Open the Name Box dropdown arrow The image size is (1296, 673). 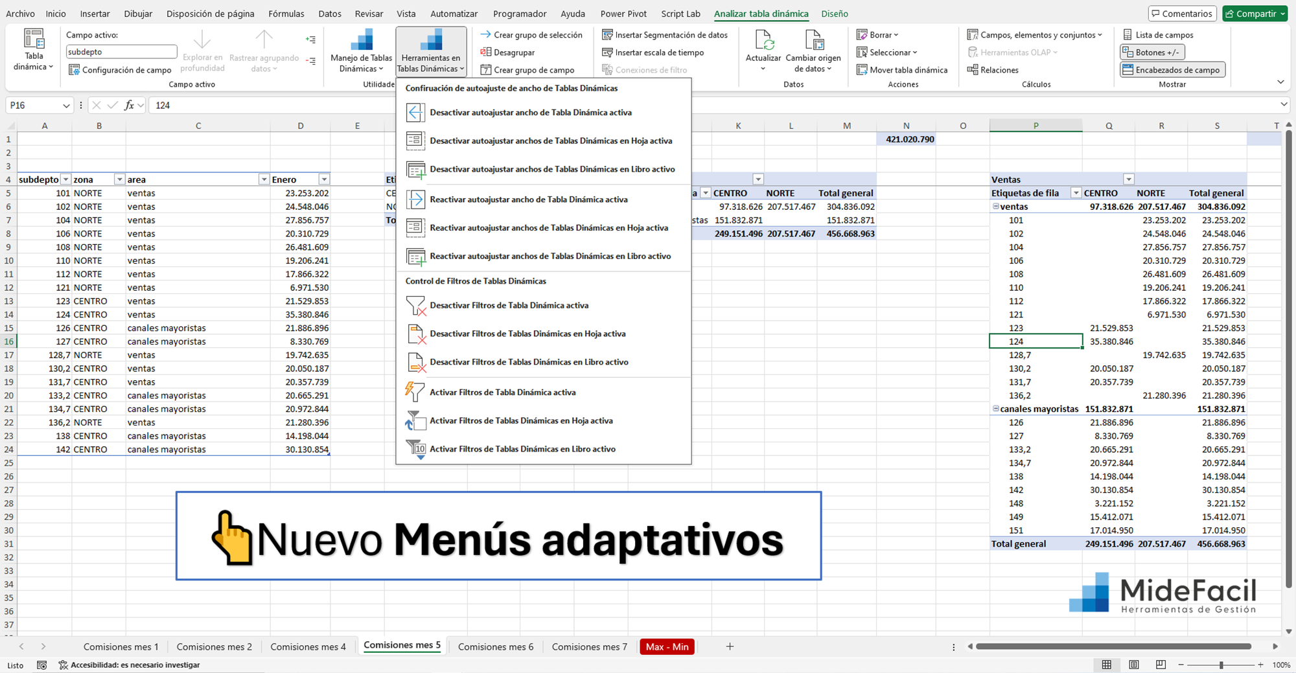(x=66, y=106)
